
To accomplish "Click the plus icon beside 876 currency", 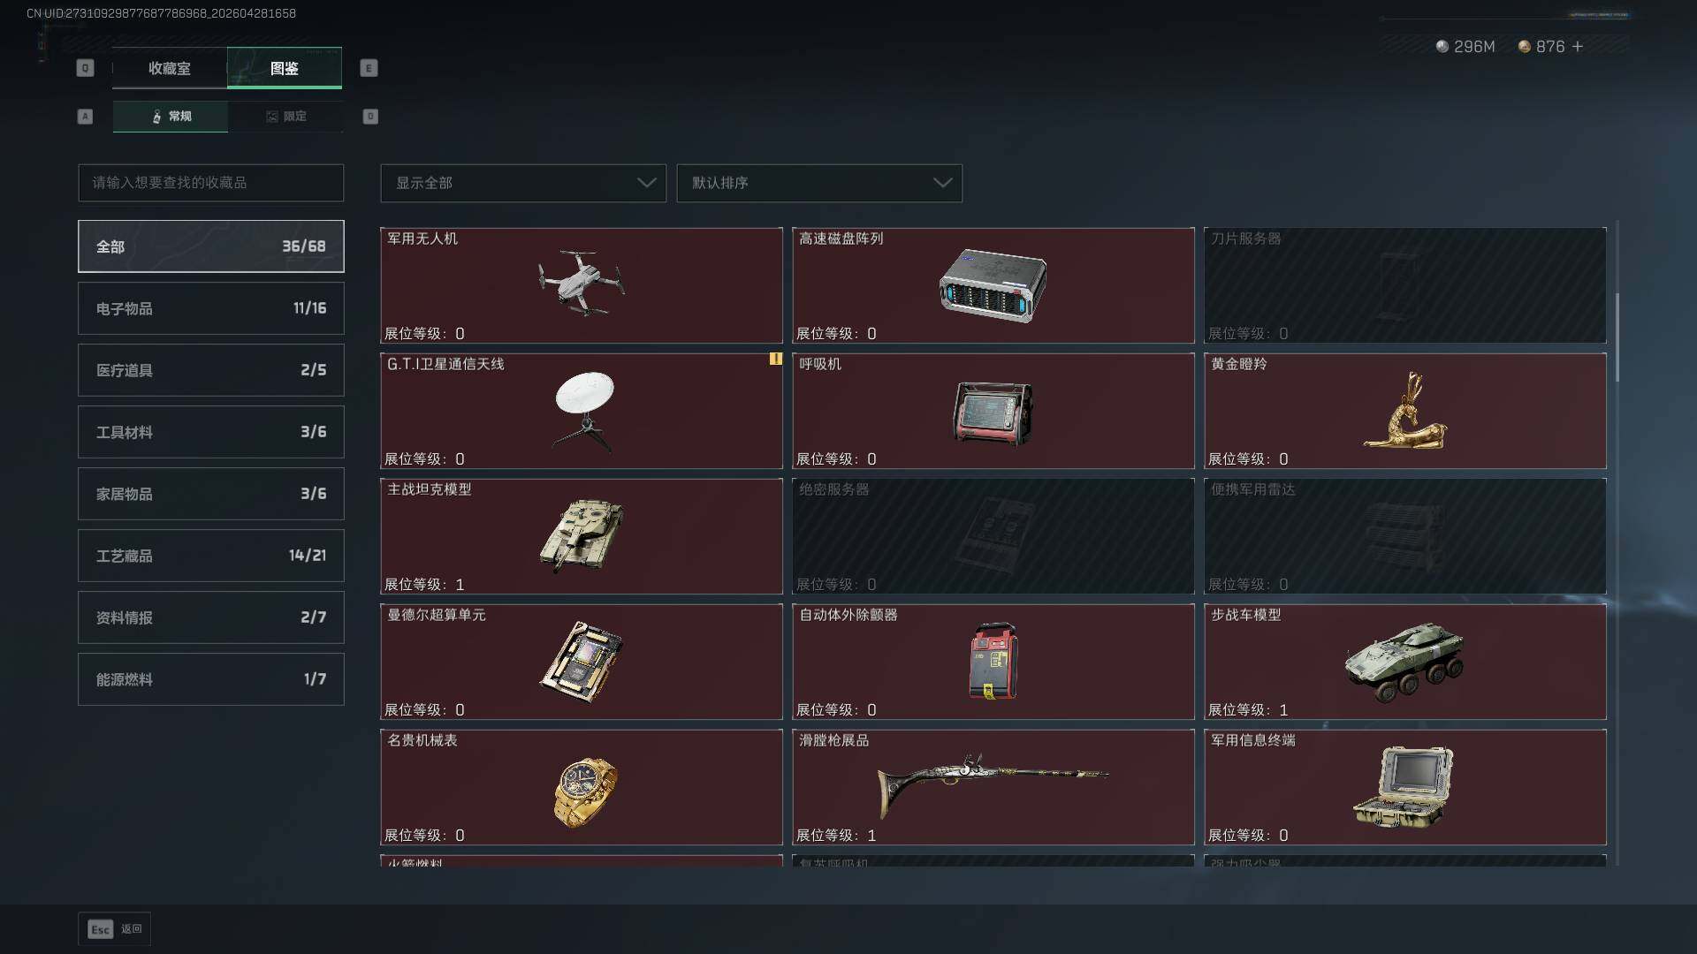I will tap(1578, 46).
